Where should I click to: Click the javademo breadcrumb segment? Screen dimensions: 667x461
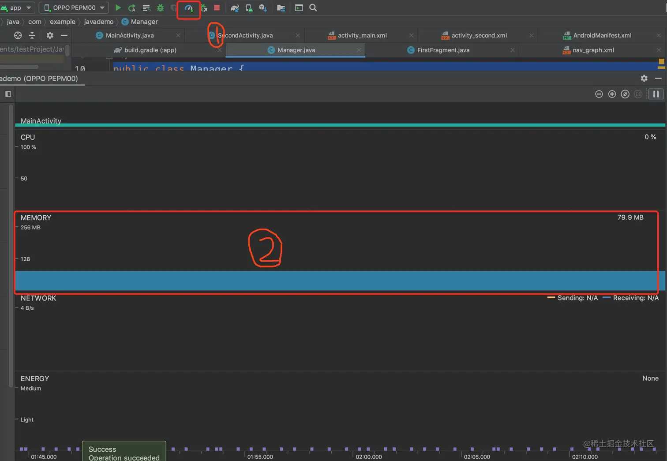coord(99,22)
